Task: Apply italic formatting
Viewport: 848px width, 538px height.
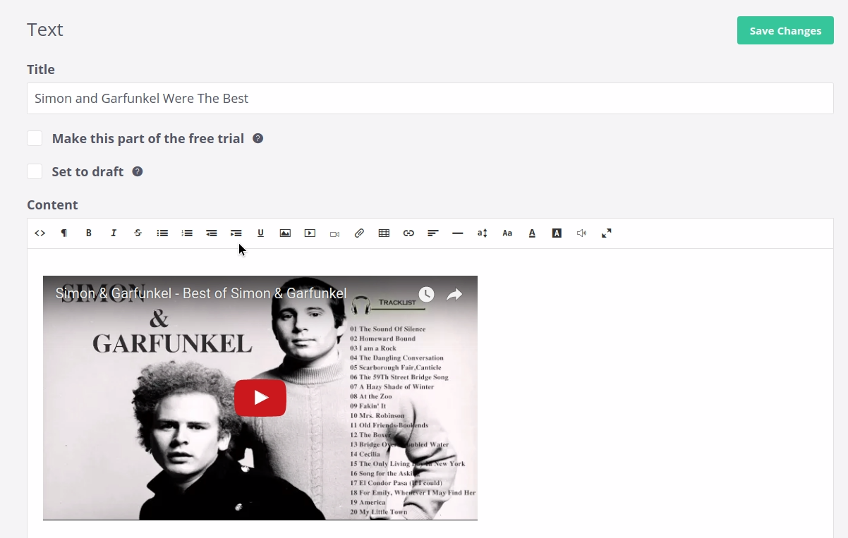Action: tap(114, 233)
